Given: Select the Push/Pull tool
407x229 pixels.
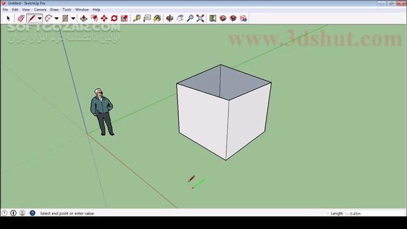Looking at the screenshot, I should [x=84, y=19].
